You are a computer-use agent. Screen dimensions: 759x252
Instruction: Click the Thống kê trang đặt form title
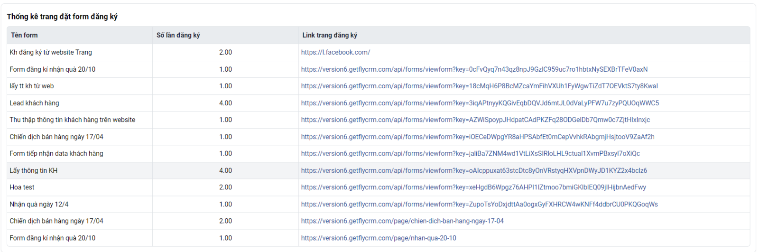tap(62, 17)
